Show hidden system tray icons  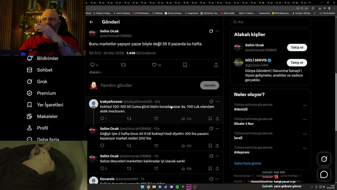pyautogui.click(x=313, y=187)
